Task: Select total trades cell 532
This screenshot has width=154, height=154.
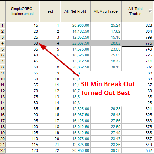Action: click(137, 150)
